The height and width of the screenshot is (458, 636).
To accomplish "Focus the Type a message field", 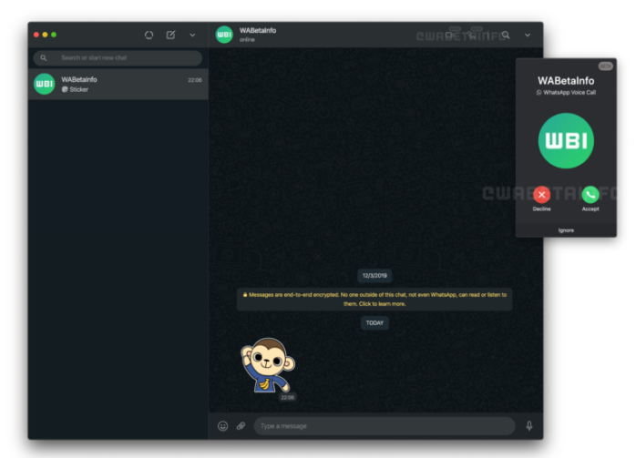I will tap(385, 426).
